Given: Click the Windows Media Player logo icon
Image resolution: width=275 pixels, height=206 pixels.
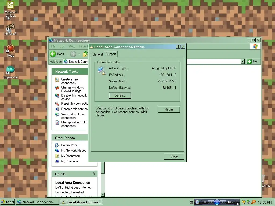Looking at the screenshot, I should [x=197, y=202].
